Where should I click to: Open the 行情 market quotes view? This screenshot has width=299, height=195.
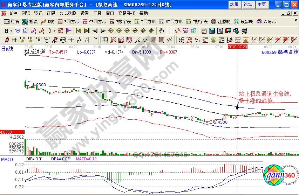pos(11,21)
